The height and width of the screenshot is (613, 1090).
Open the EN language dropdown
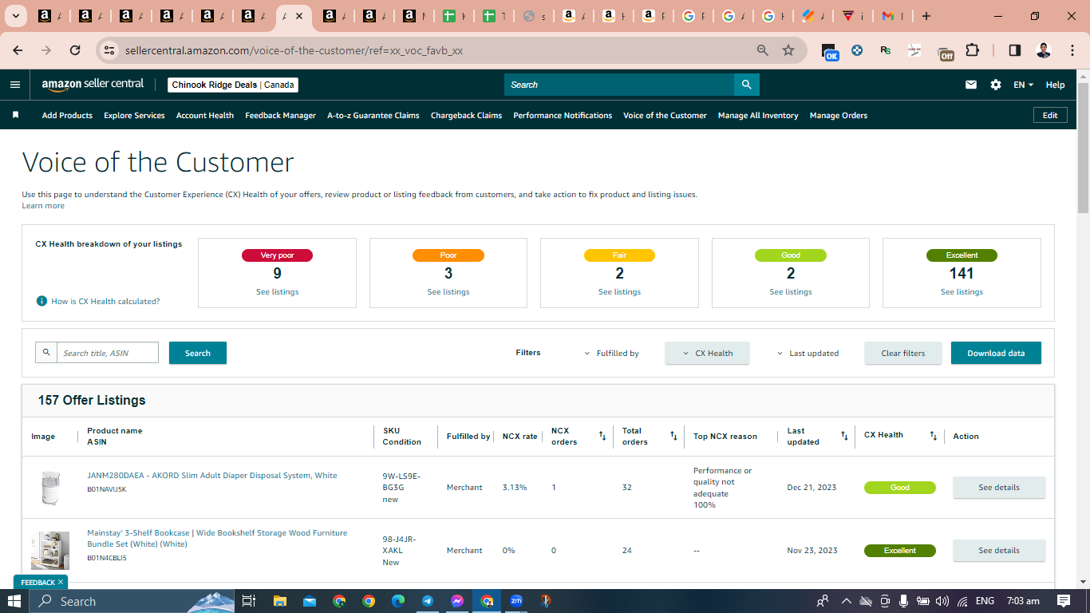click(1023, 85)
